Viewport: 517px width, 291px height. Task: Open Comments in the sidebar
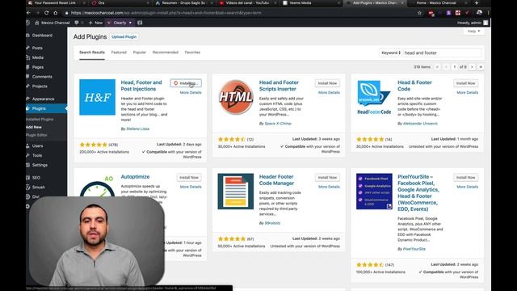click(x=42, y=77)
